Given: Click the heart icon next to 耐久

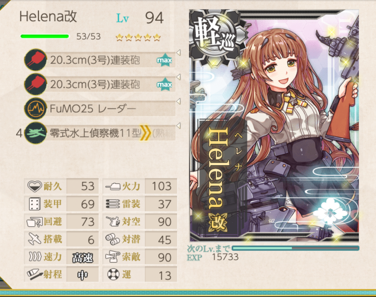Looking at the screenshot, I should (35, 186).
